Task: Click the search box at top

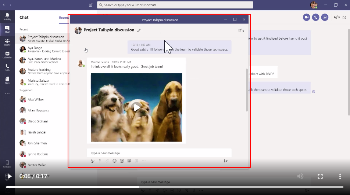Action: click(x=175, y=5)
